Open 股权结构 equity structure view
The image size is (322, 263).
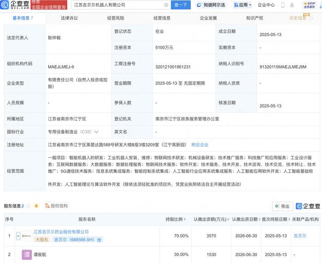click(57, 206)
